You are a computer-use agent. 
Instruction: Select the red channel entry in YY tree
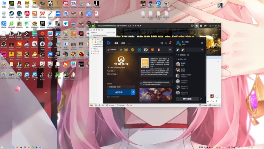[96, 53]
